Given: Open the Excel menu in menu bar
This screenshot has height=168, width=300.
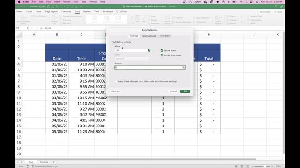Looking at the screenshot, I should [26, 2].
